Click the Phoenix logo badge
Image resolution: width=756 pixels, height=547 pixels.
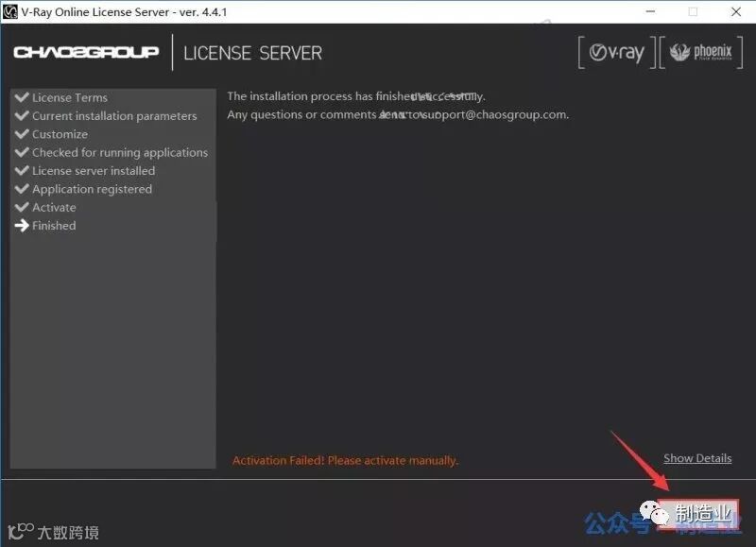pos(700,52)
